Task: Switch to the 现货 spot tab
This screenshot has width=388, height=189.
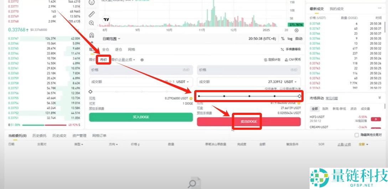Action: pyautogui.click(x=93, y=49)
